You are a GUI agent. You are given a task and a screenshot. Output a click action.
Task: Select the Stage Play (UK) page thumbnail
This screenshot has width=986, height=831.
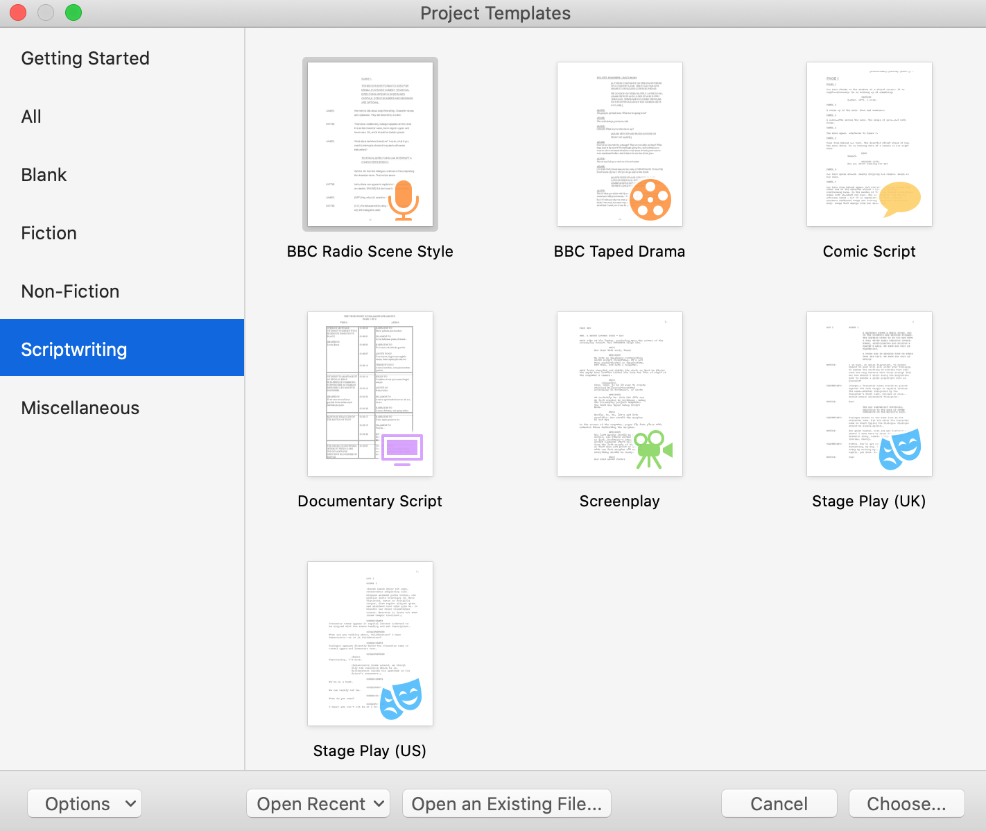point(870,394)
